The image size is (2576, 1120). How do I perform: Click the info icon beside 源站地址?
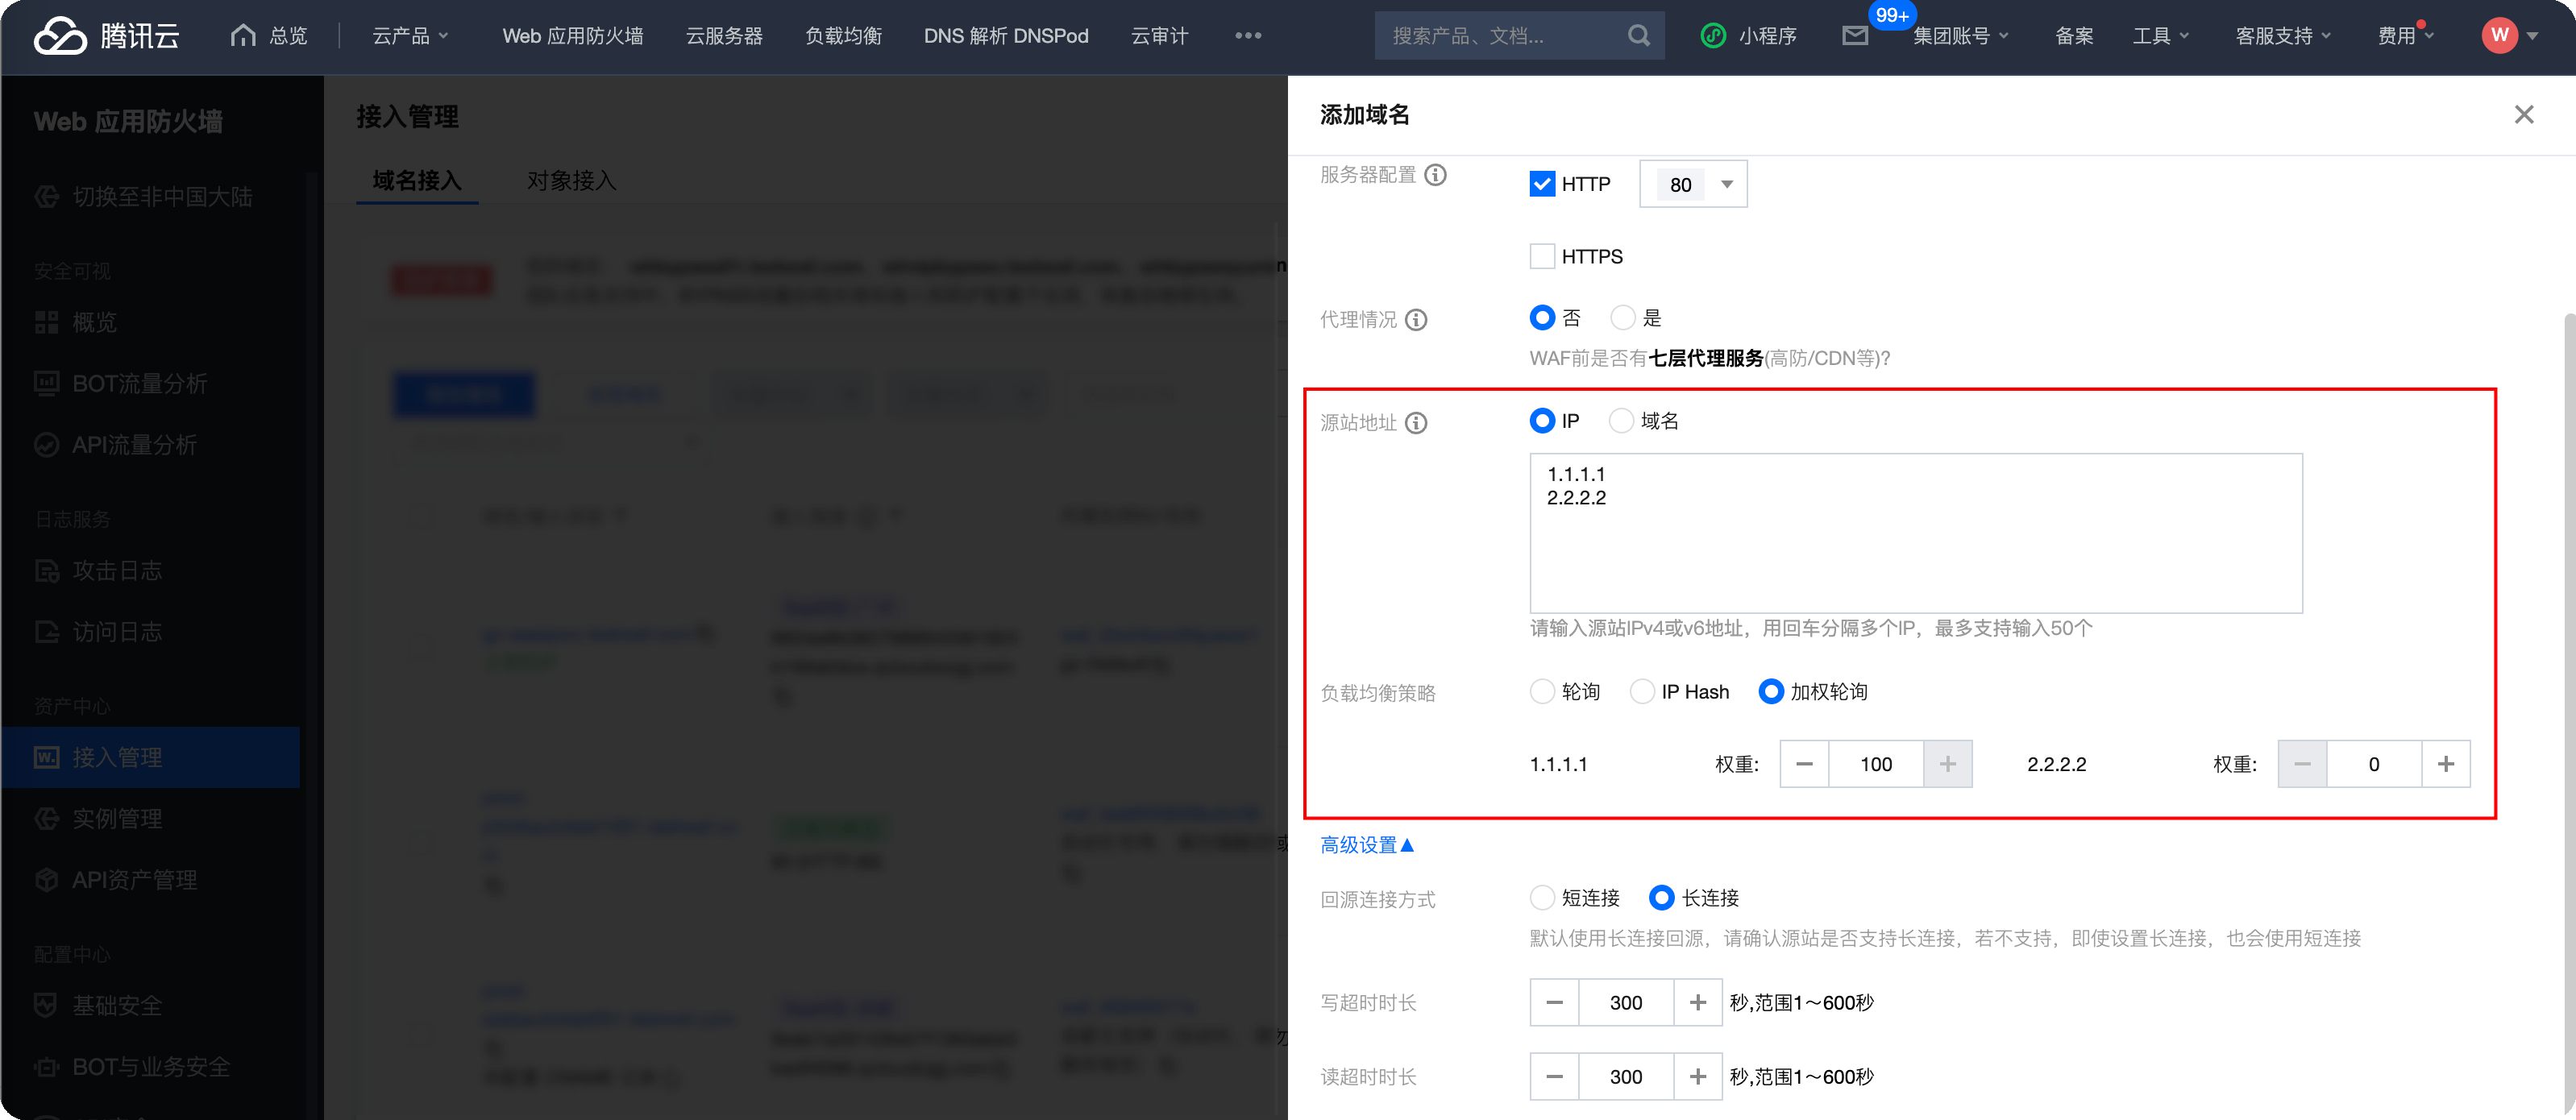tap(1416, 423)
